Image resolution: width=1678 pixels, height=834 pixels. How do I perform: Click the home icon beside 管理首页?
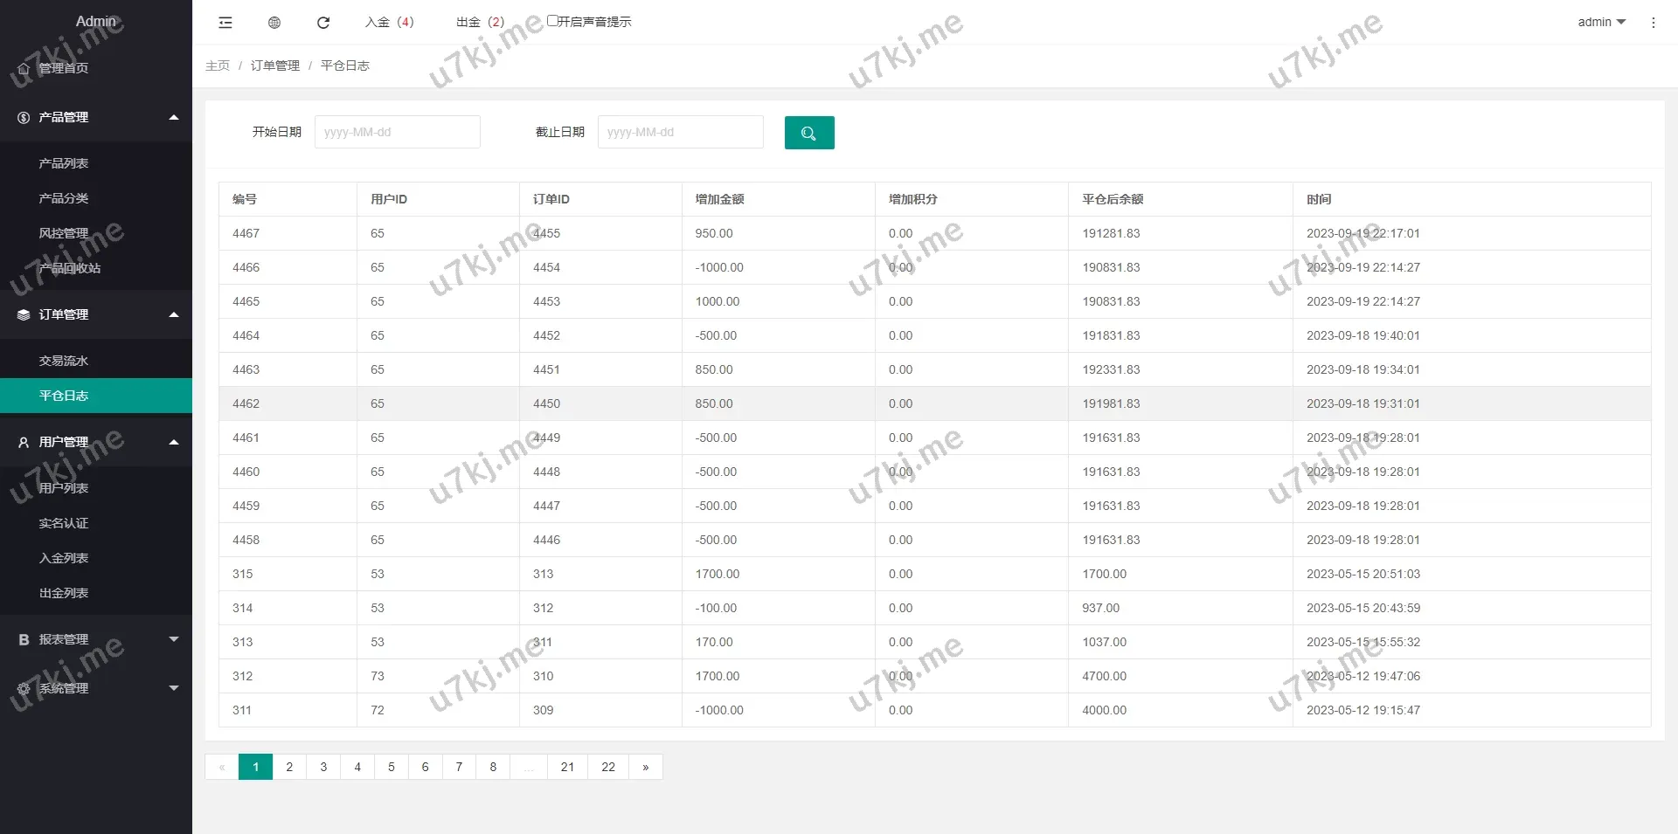pyautogui.click(x=24, y=69)
